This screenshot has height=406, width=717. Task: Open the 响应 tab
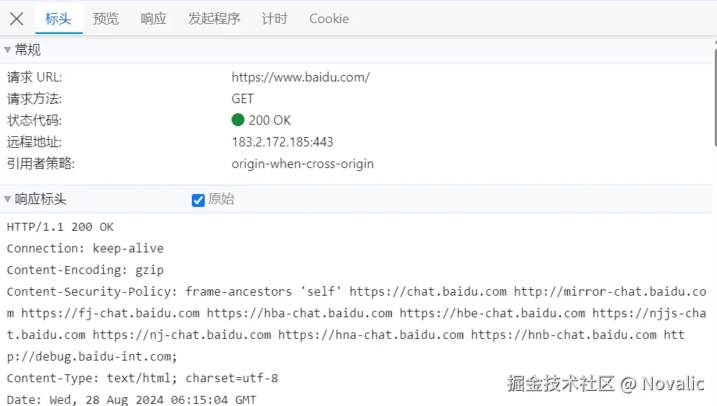coord(153,19)
